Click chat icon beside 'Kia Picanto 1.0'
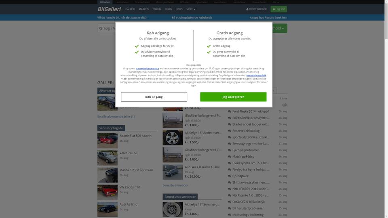The height and width of the screenshot is (218, 388). (230, 195)
